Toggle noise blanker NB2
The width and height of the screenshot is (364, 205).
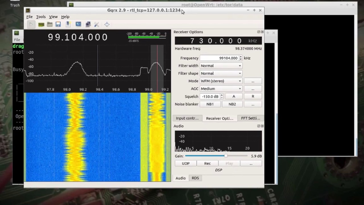(232, 104)
